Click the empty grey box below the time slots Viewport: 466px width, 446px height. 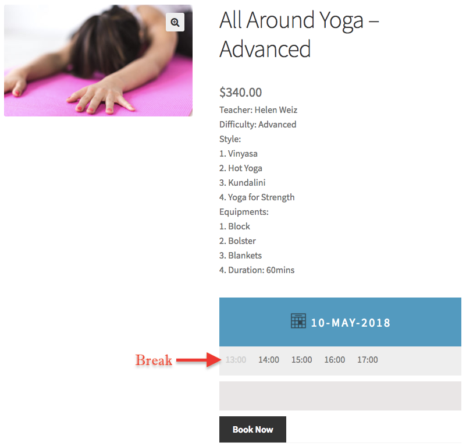coord(340,396)
